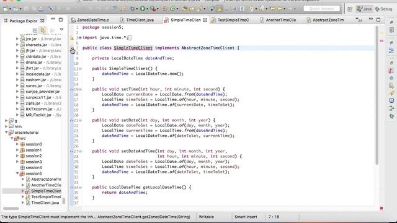Open the Run button dropdown arrow

147,9
